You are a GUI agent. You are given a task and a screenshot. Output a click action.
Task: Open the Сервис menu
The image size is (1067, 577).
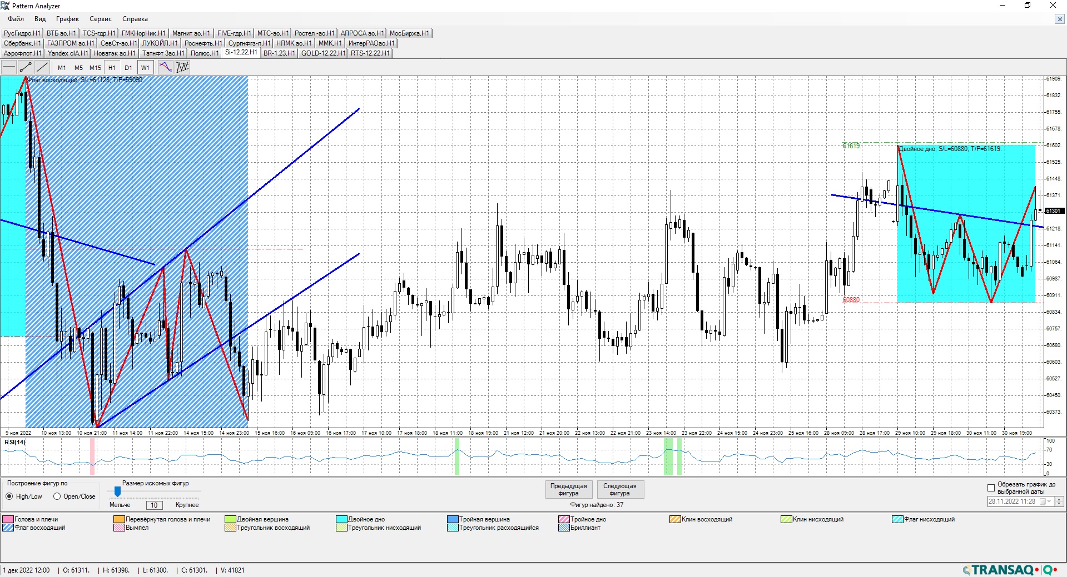[x=101, y=19]
